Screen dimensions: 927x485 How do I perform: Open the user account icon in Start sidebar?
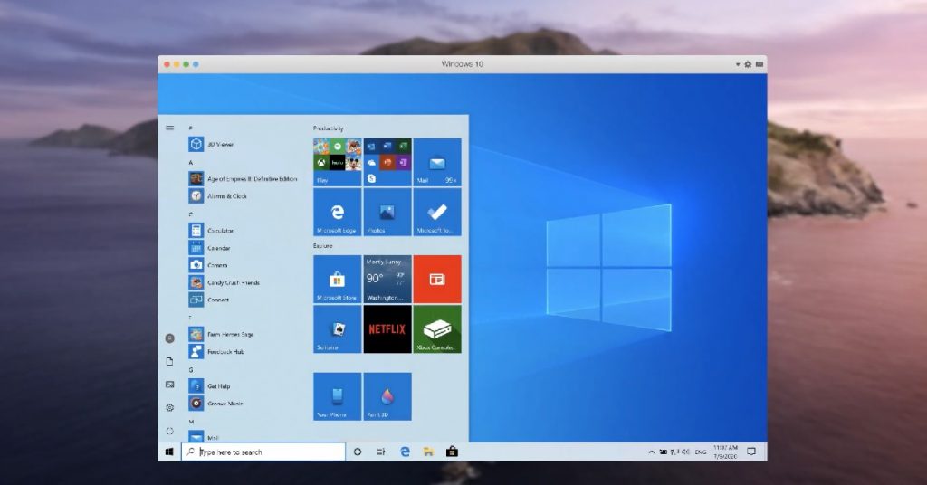click(169, 338)
